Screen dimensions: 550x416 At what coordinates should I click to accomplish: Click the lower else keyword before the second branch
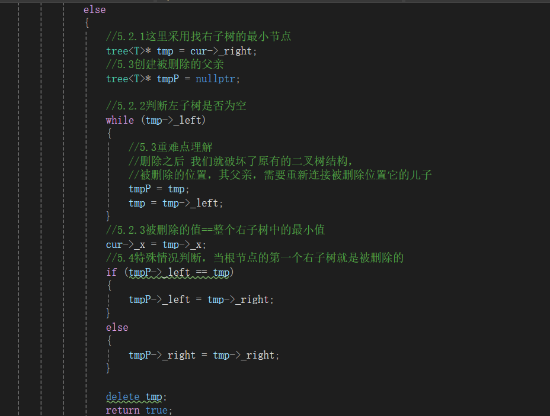point(117,327)
